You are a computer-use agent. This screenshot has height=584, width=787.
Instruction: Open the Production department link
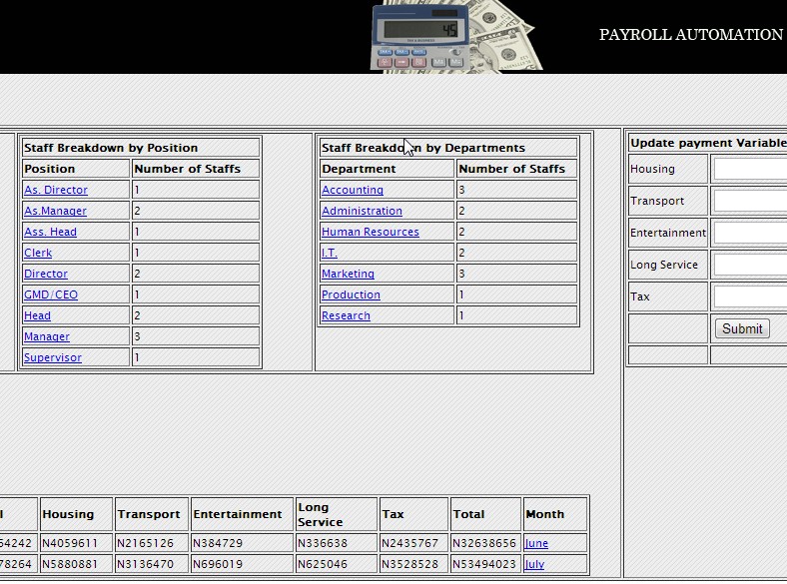click(351, 294)
